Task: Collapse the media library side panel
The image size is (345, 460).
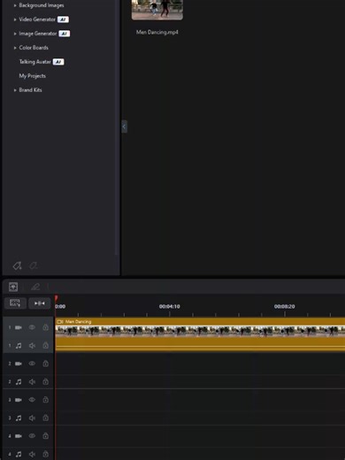Action: (x=124, y=126)
